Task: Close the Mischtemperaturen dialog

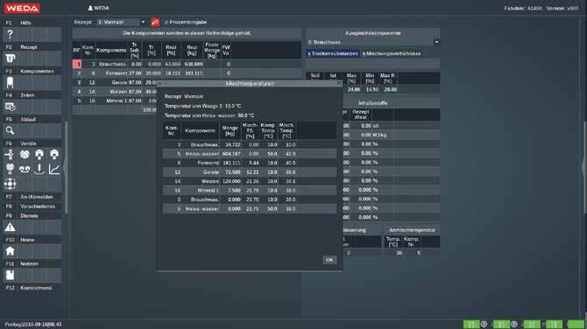Action: pos(339,83)
